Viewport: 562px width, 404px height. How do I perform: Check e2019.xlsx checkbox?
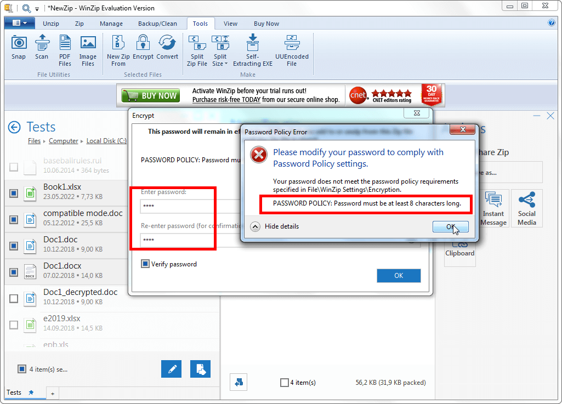coord(14,325)
